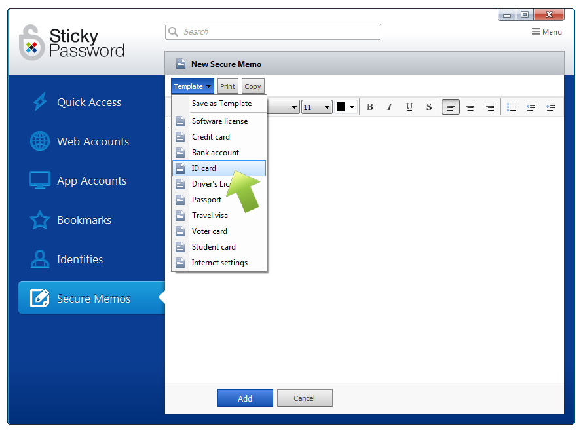Click the Voter card template icon
Screen dimensions: 583x433
[180, 231]
